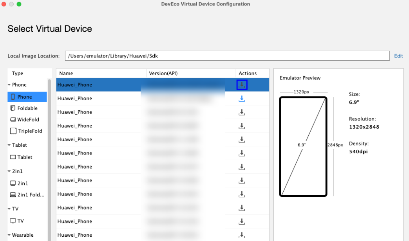
Task: Click the Local Image Location path field
Action: tap(227, 56)
